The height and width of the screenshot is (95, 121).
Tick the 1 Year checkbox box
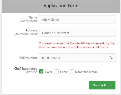pyautogui.click(x=57, y=71)
